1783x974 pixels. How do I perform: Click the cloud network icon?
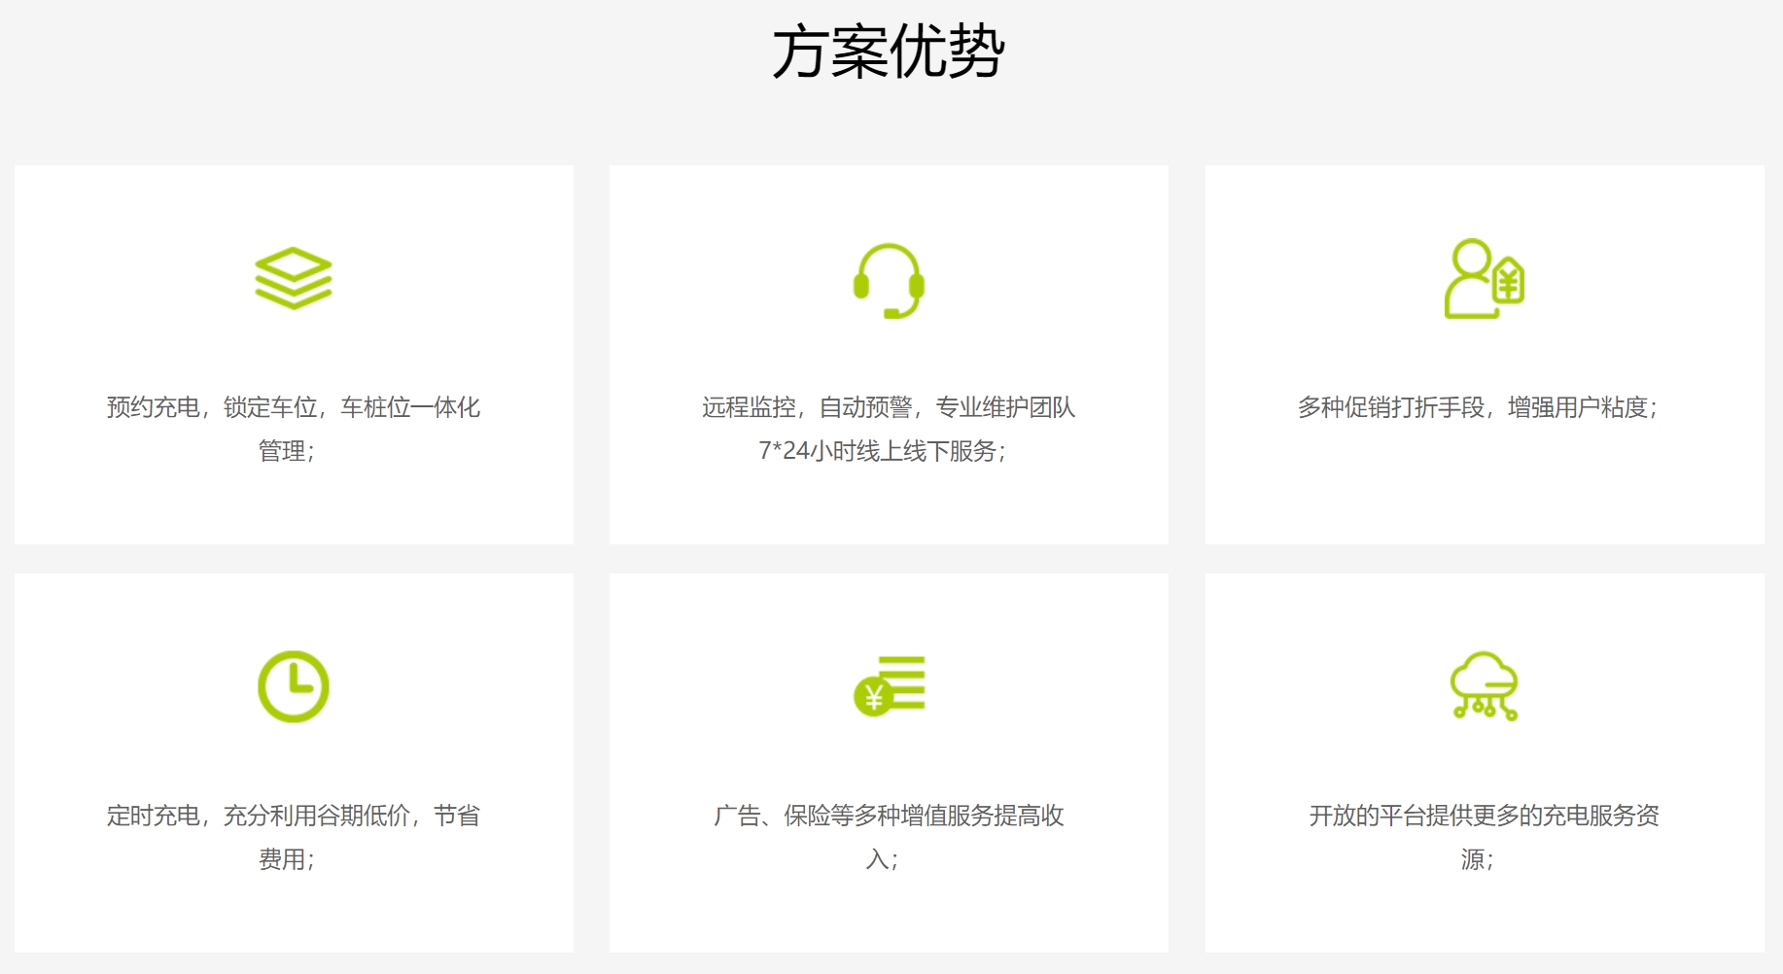click(x=1484, y=686)
